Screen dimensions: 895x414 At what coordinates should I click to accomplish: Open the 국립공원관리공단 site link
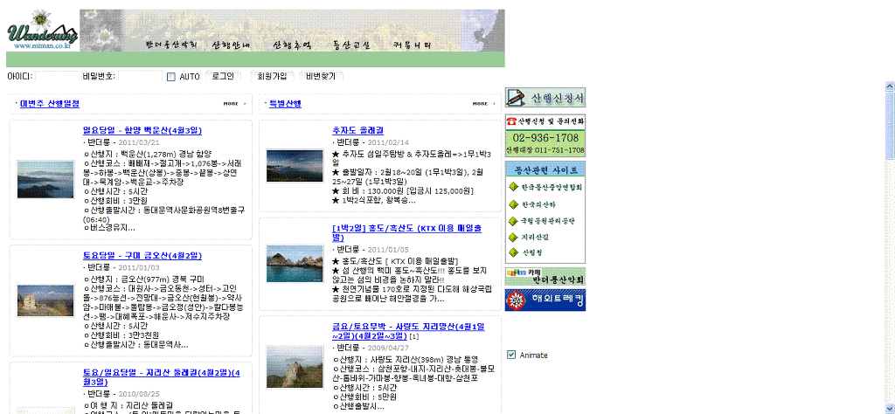tap(549, 221)
